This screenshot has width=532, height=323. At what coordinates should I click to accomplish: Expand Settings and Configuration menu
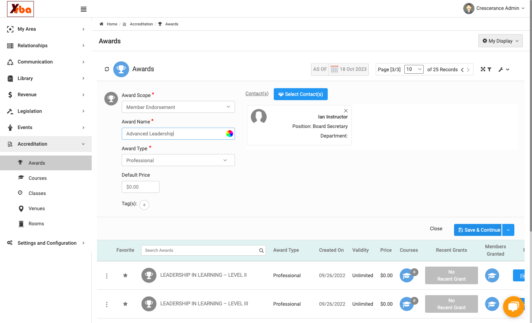[46, 243]
